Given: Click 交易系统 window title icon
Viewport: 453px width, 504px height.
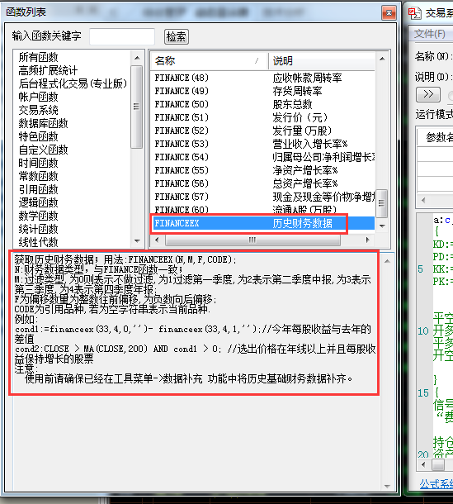Looking at the screenshot, I should 414,13.
